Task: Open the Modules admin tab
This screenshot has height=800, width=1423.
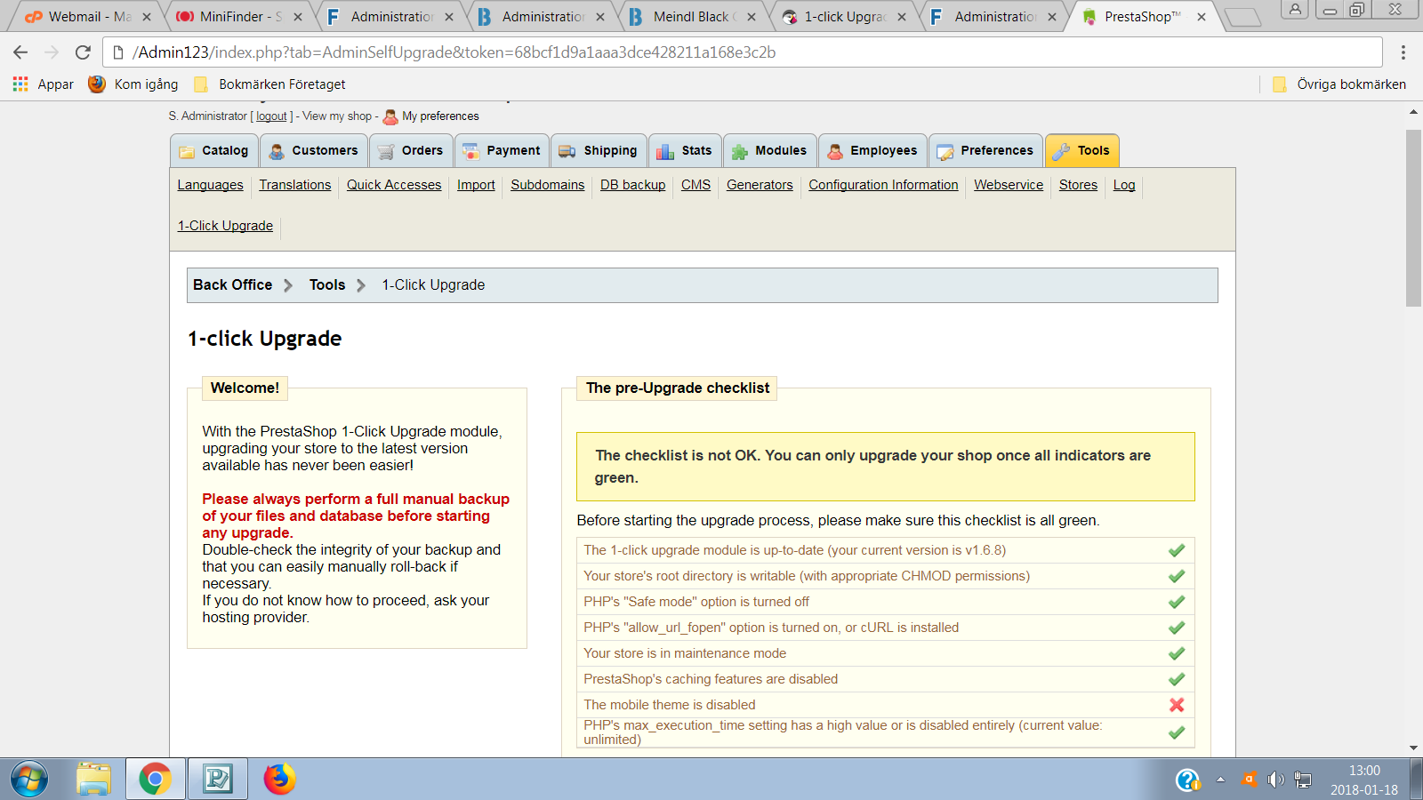Action: coord(770,151)
